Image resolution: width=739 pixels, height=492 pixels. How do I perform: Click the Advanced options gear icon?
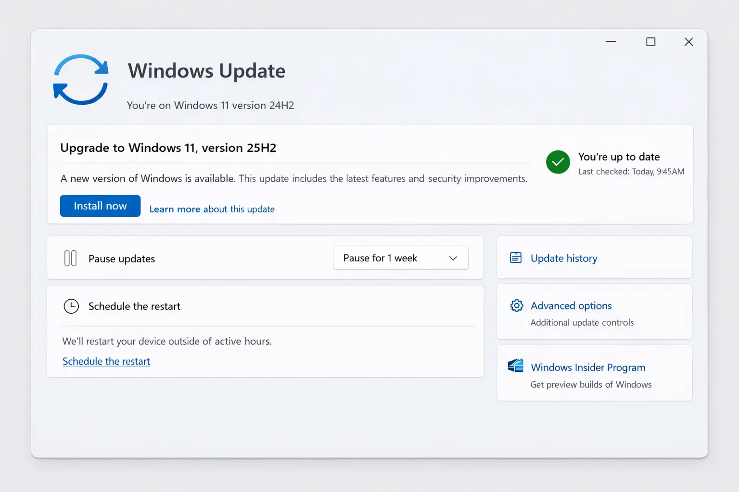[x=516, y=306]
